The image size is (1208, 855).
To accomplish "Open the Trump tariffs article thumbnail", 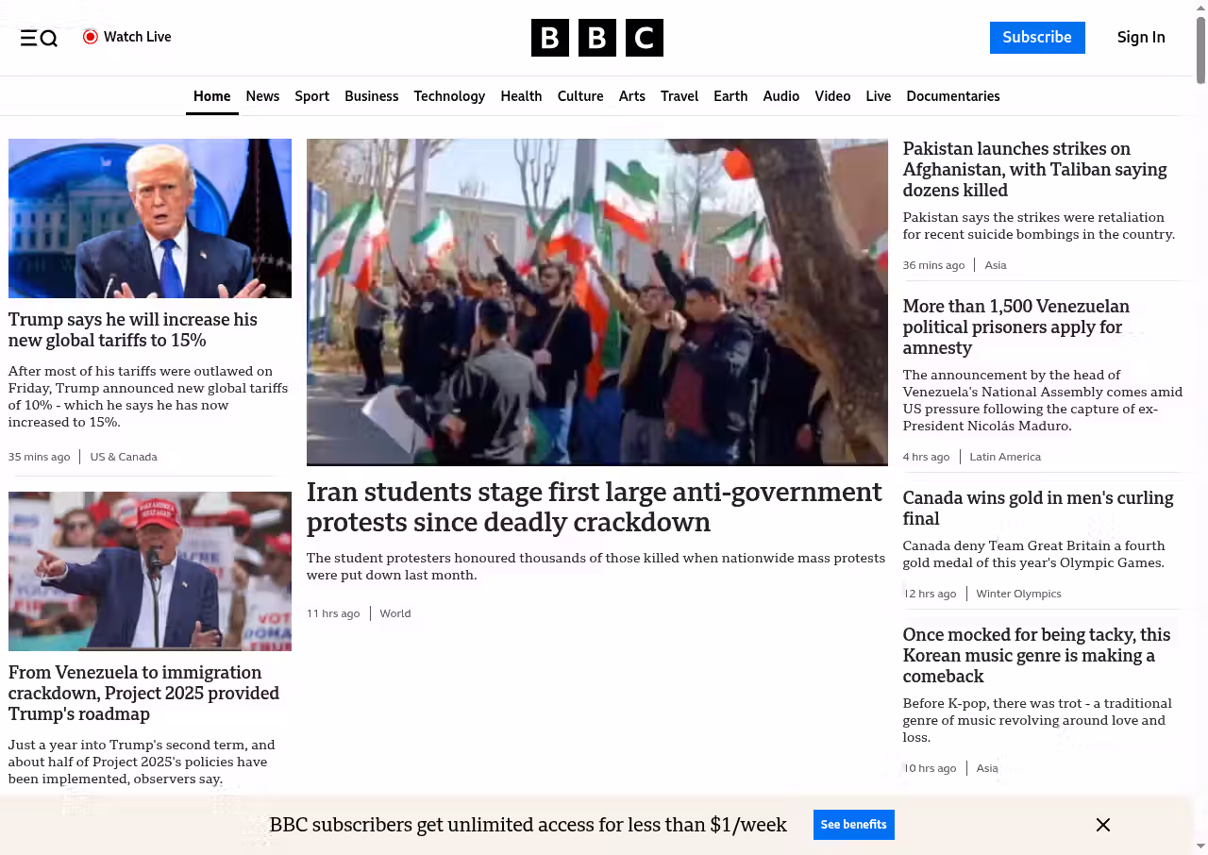I will click(x=150, y=218).
